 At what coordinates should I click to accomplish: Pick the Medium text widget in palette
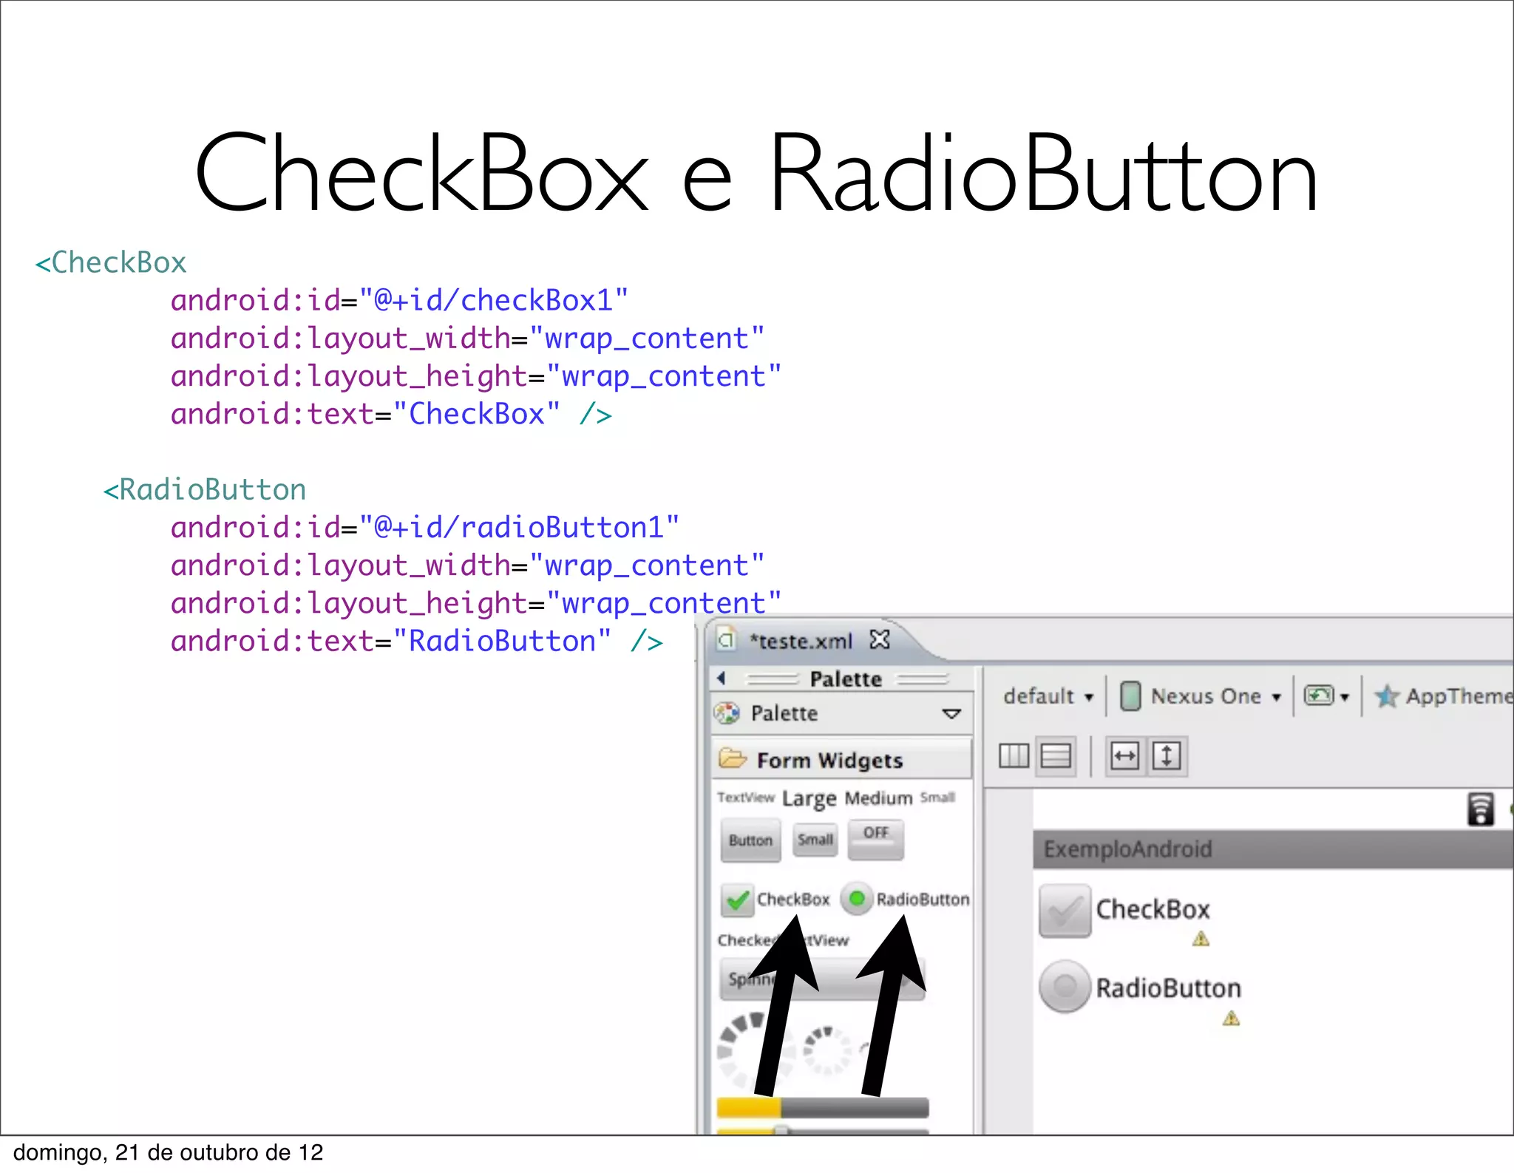coord(878,798)
